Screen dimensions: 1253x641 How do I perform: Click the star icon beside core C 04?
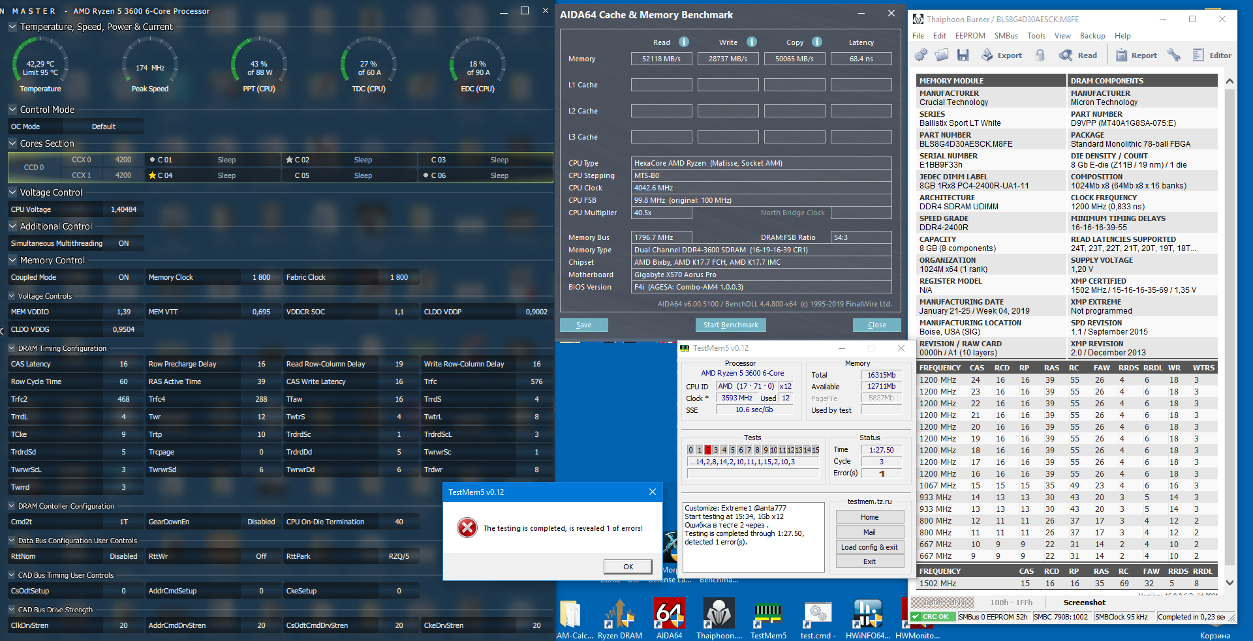[152, 175]
